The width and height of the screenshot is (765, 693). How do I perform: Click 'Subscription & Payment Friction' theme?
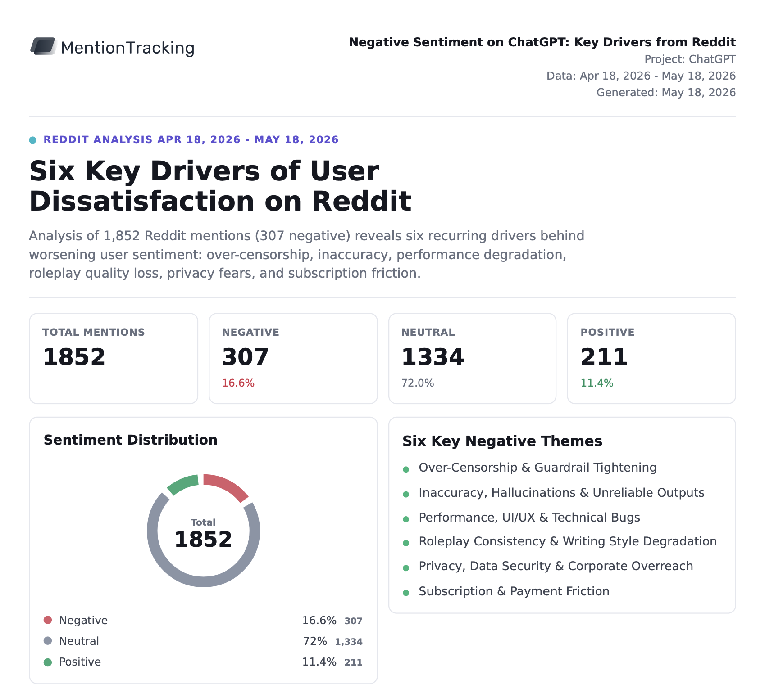click(514, 591)
